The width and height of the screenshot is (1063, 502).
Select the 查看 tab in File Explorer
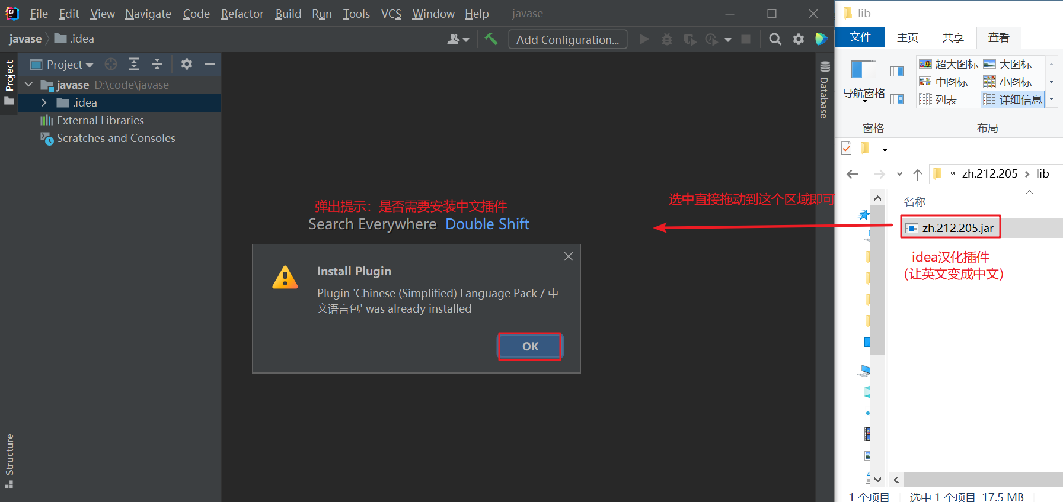pos(998,37)
